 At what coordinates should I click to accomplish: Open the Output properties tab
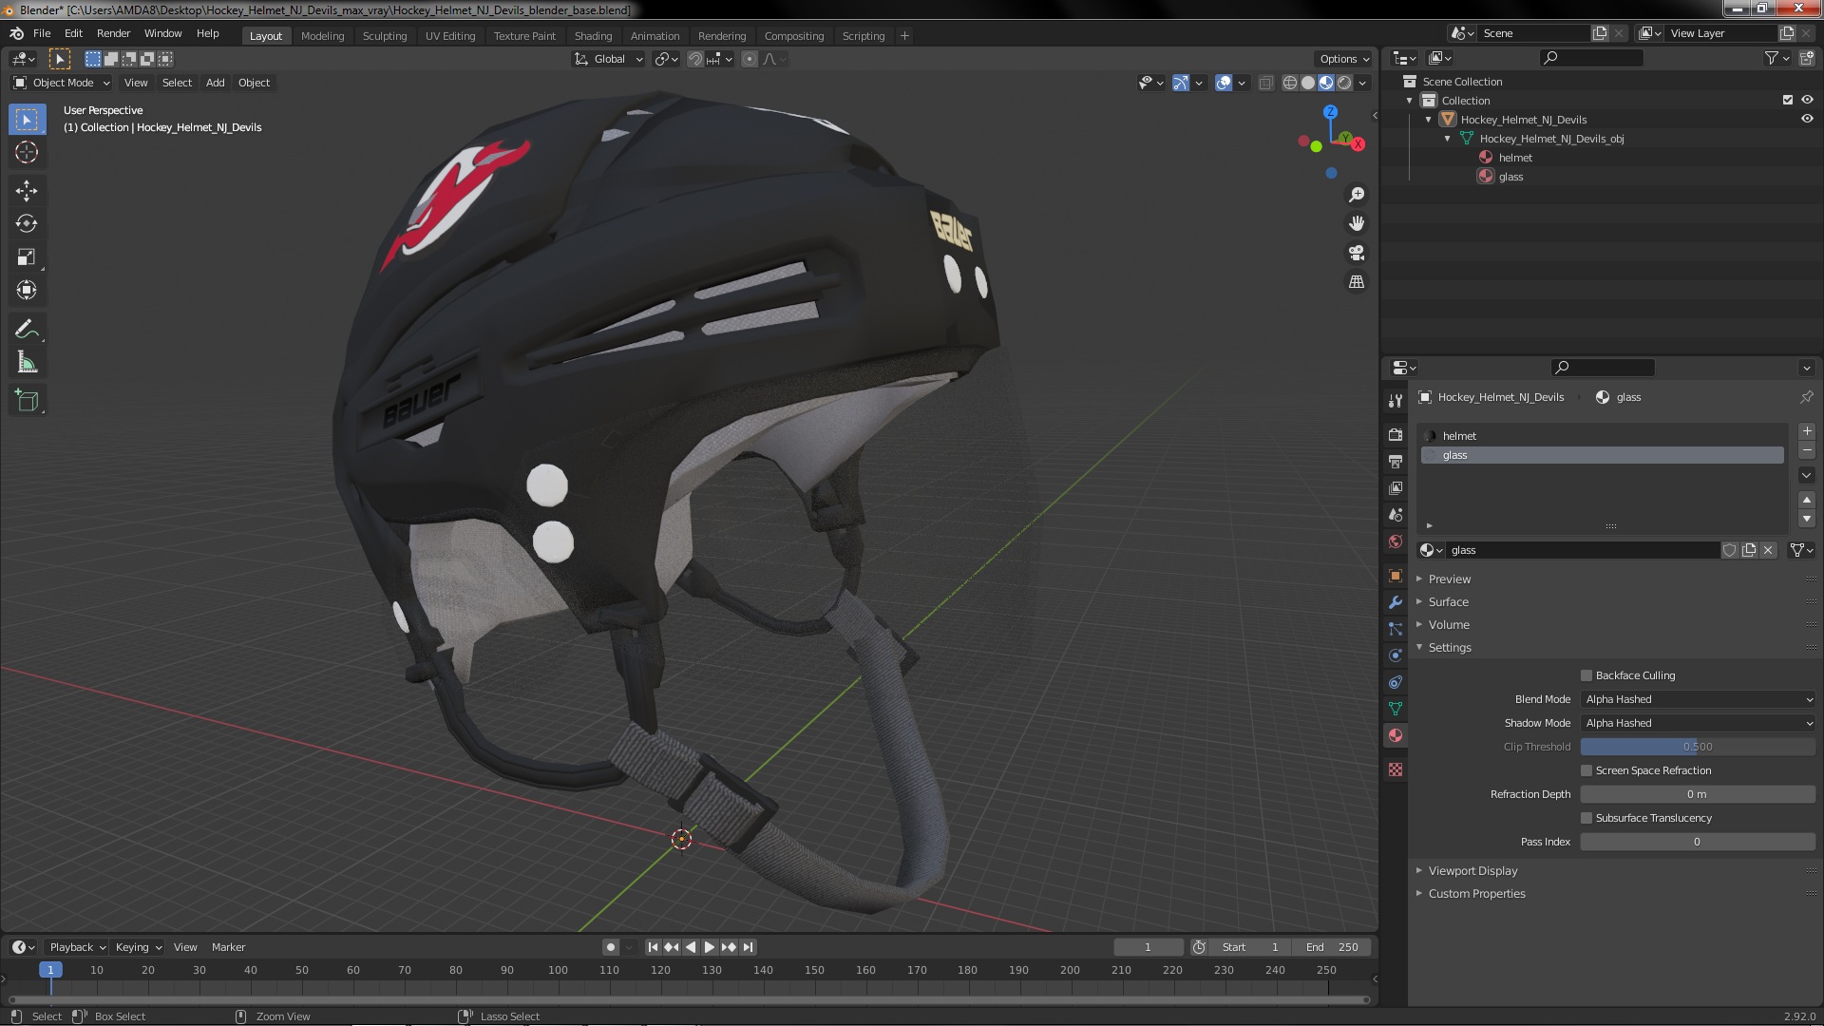[x=1396, y=462]
